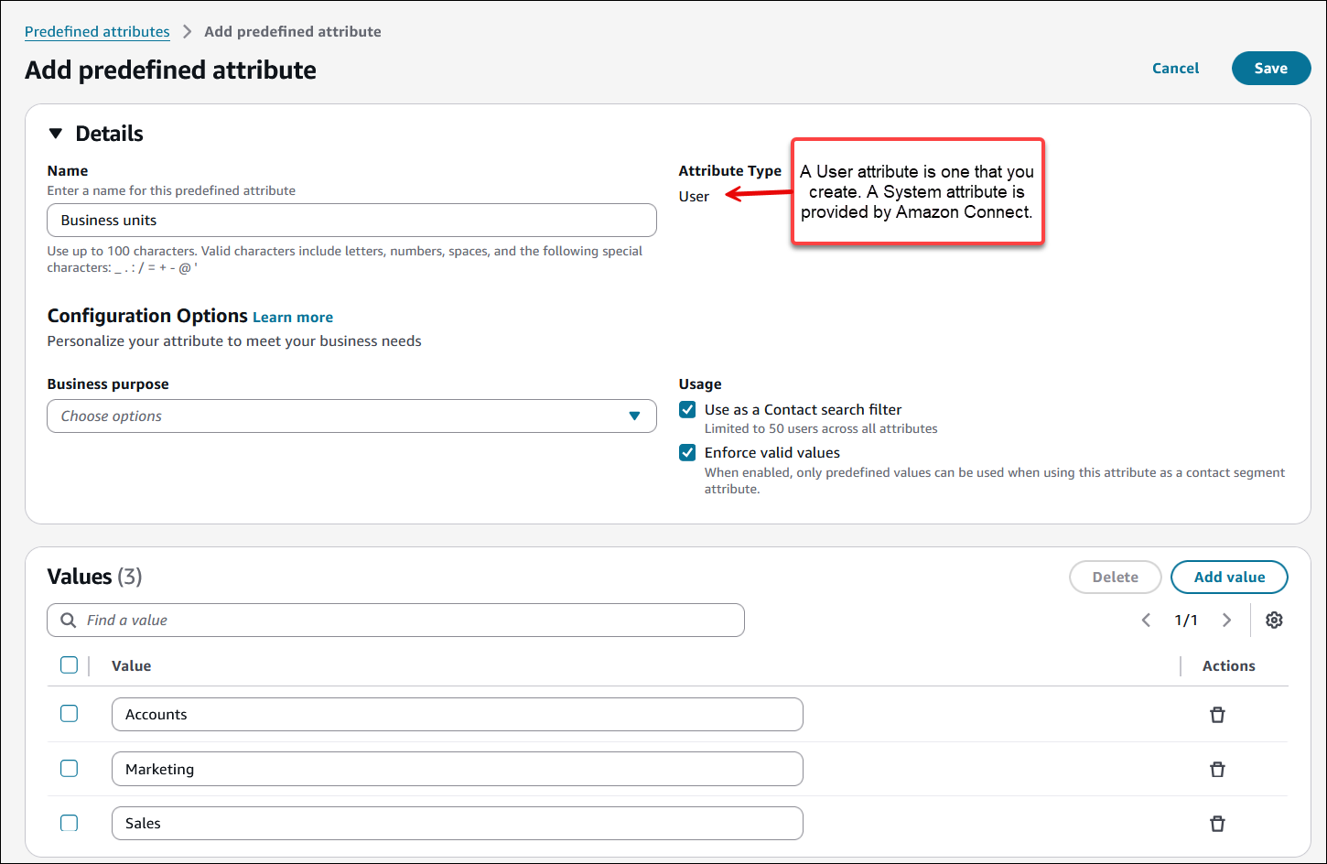Check the Accounts row checkbox

pos(69,714)
